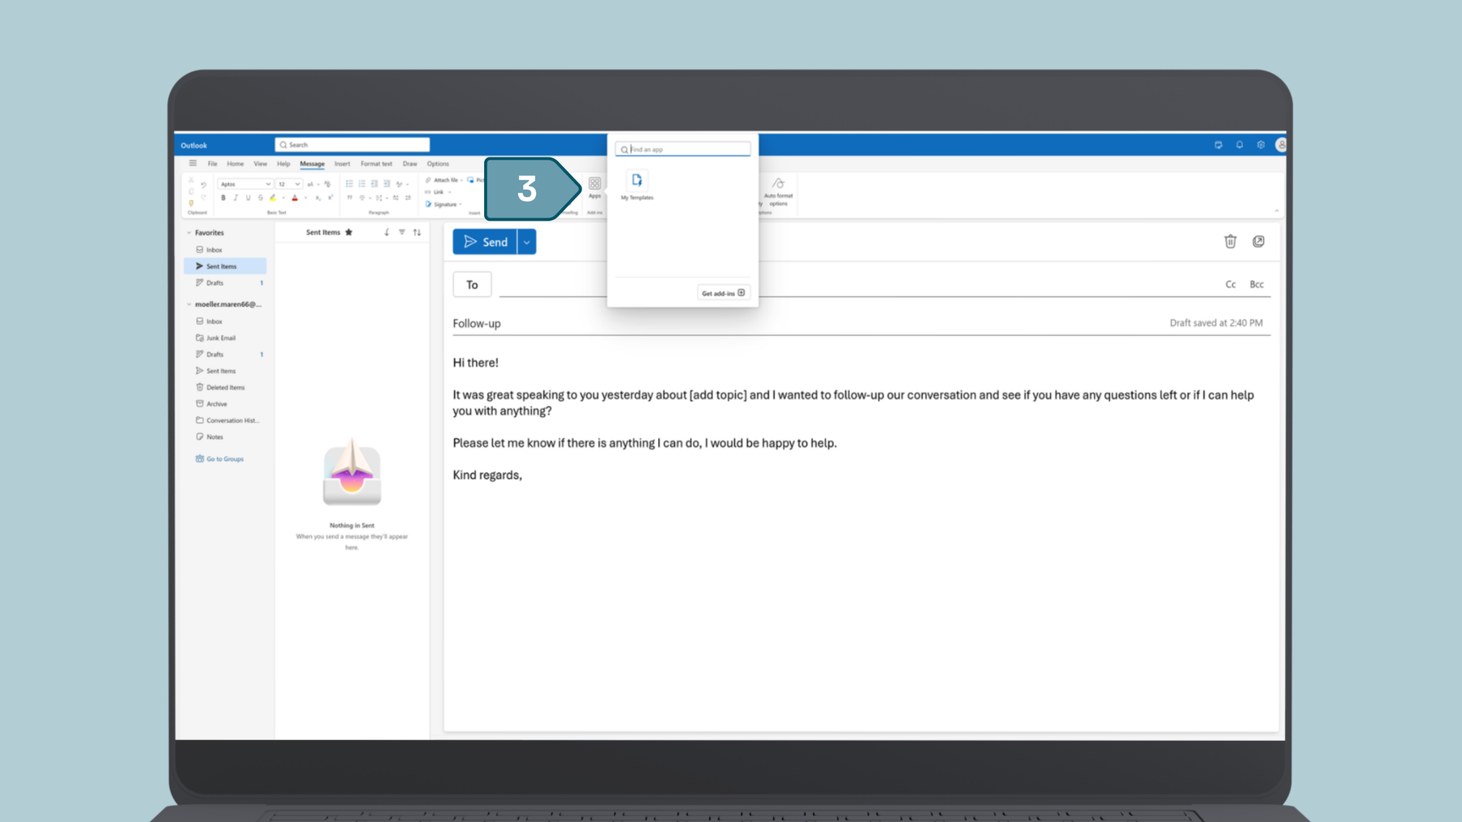Screen dimensions: 1462x822
Task: Decrease paragraph indent
Action: (374, 184)
